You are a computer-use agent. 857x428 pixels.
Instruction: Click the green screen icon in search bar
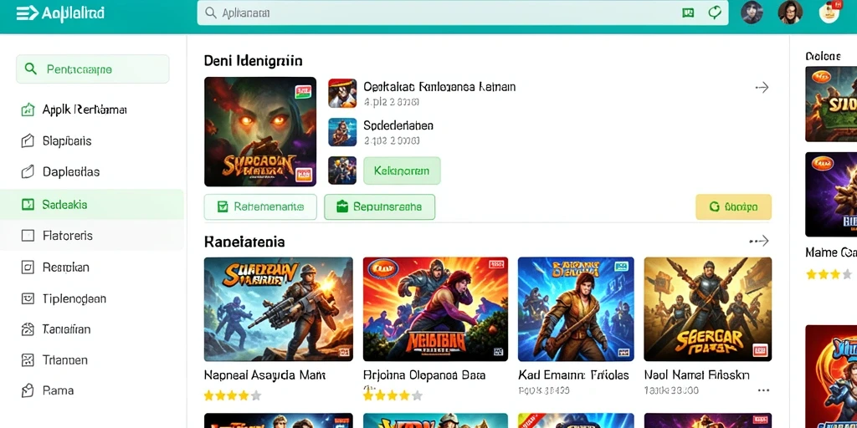pos(688,13)
